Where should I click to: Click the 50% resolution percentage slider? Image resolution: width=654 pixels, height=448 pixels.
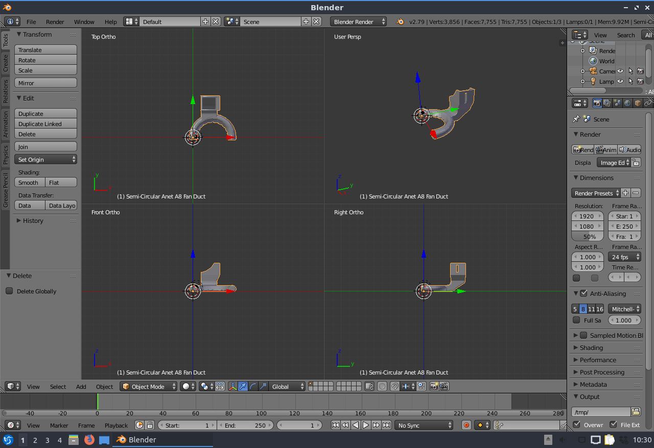point(588,237)
